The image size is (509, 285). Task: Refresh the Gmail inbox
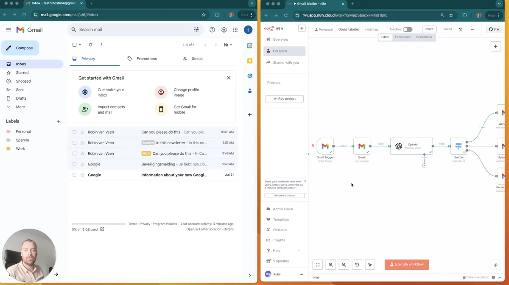(90, 45)
